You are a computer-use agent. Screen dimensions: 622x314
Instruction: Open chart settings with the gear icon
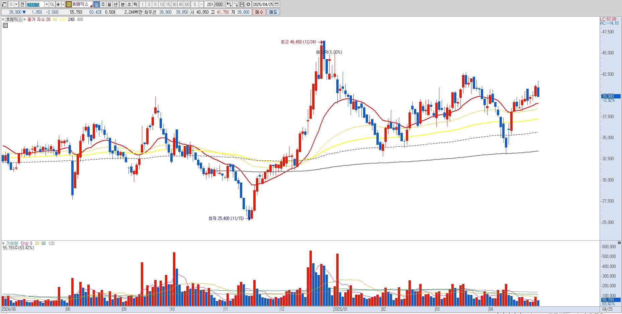248,4
